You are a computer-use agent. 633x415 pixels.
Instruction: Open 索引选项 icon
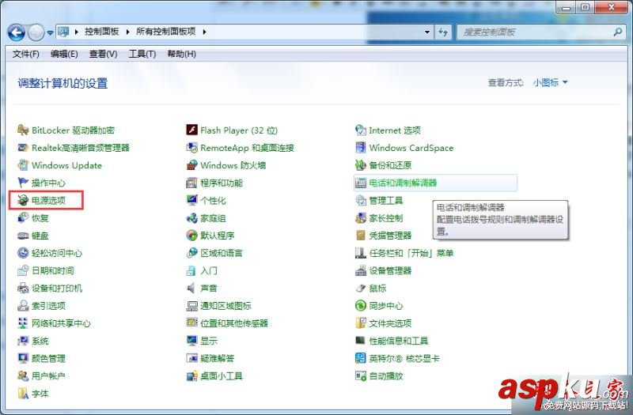click(x=23, y=306)
